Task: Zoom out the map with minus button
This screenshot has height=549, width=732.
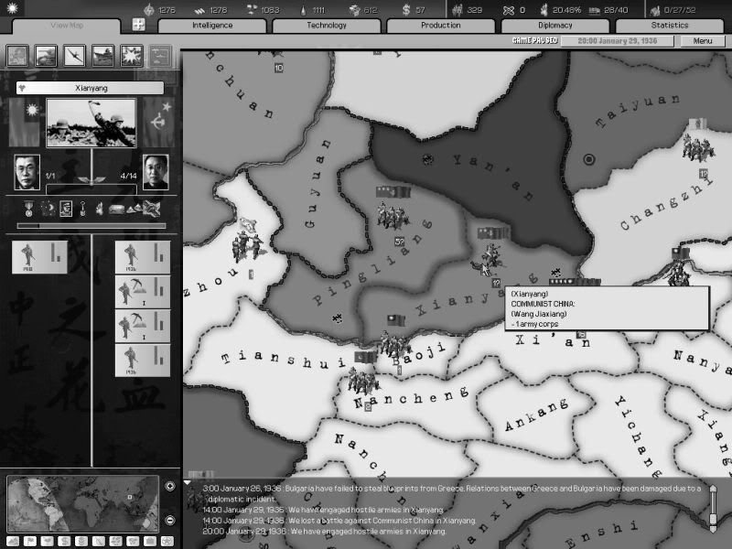Action: point(170,520)
